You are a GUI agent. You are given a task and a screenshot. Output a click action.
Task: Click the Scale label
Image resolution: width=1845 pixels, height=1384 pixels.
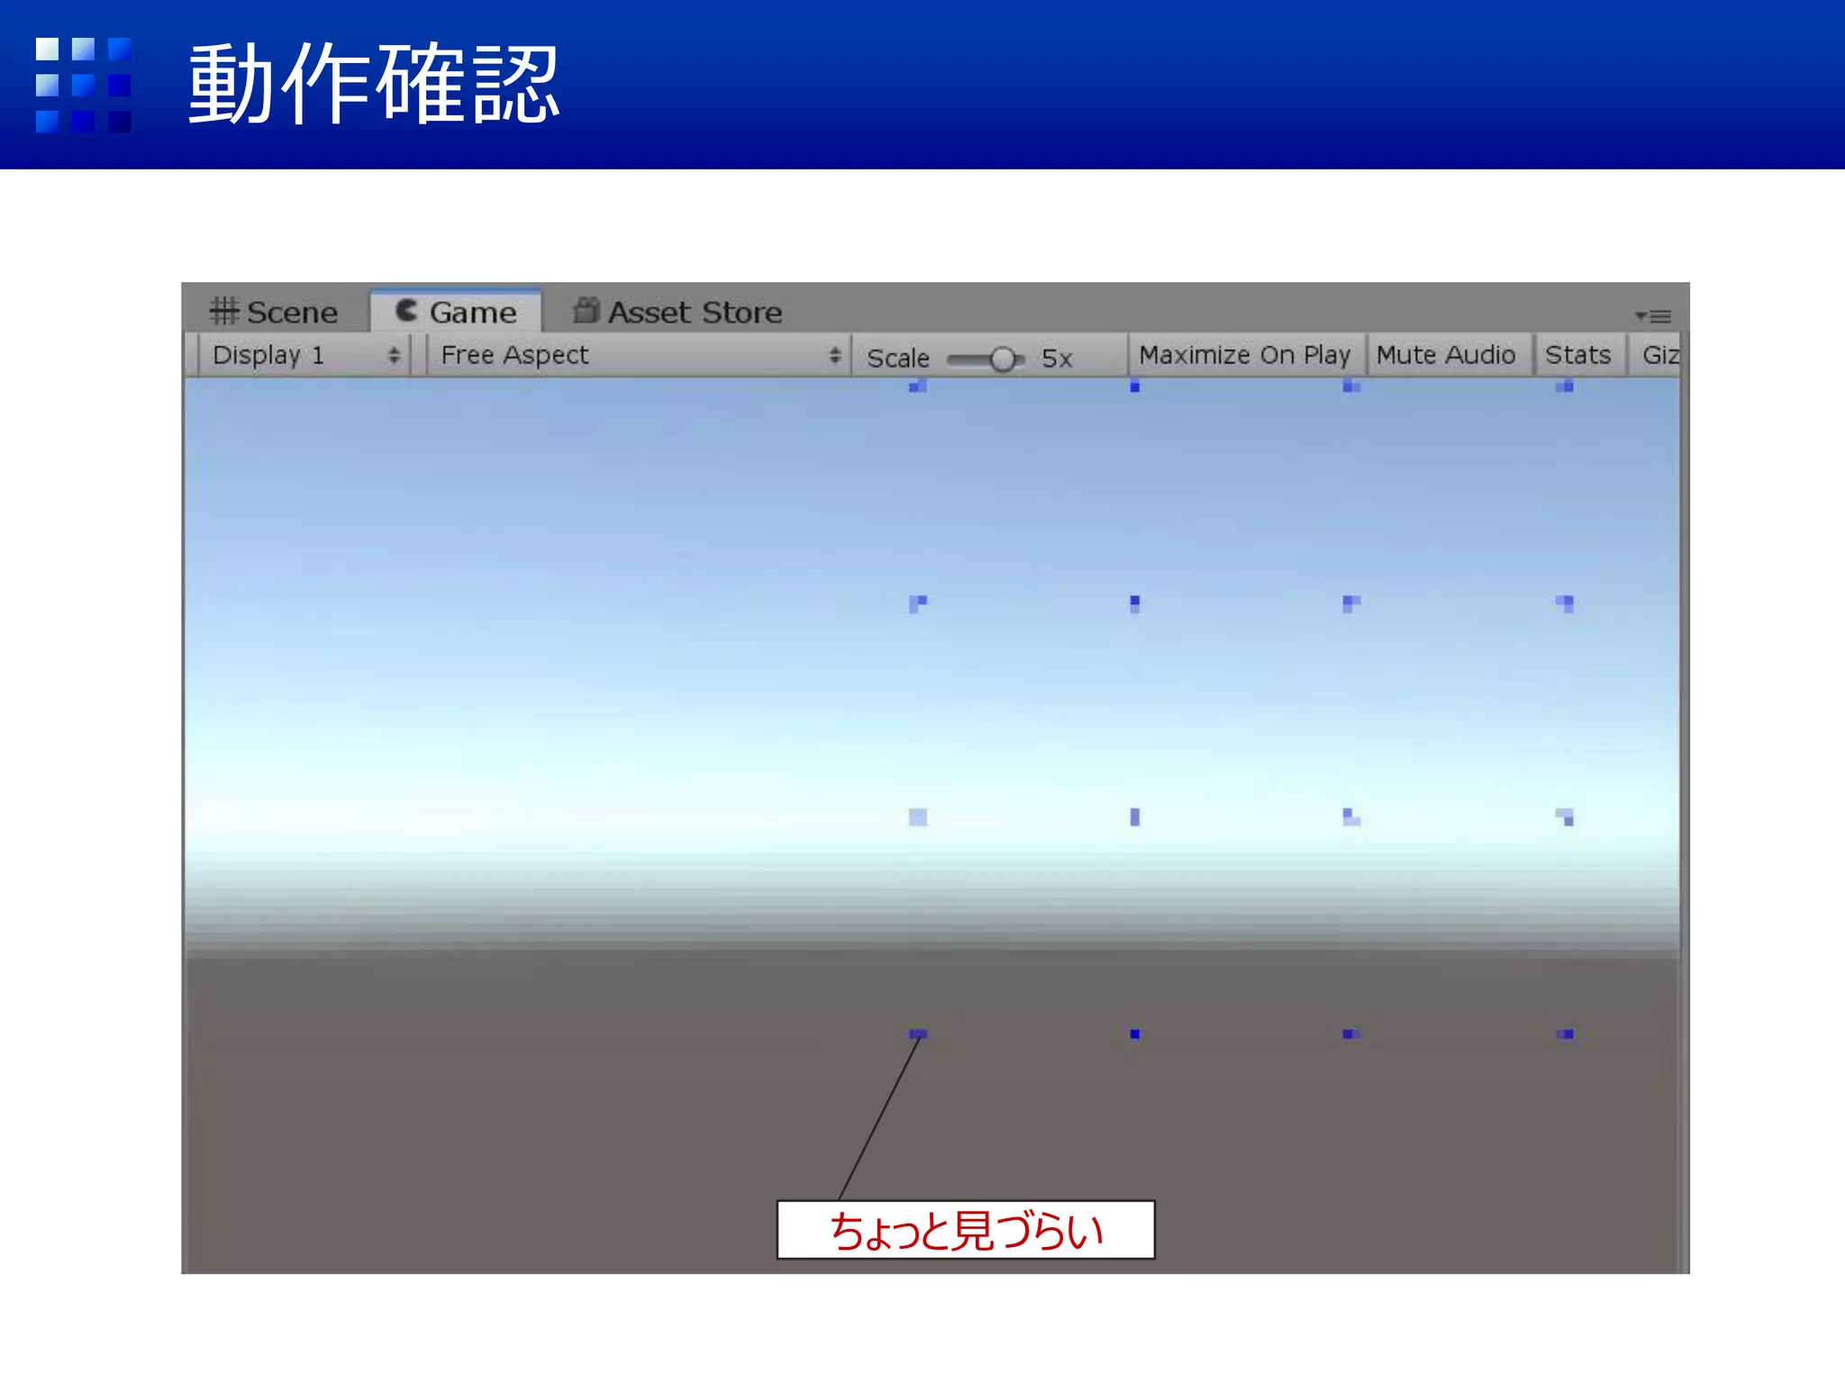click(897, 359)
